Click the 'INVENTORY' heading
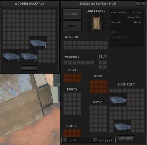147x145 pixels. (126, 84)
